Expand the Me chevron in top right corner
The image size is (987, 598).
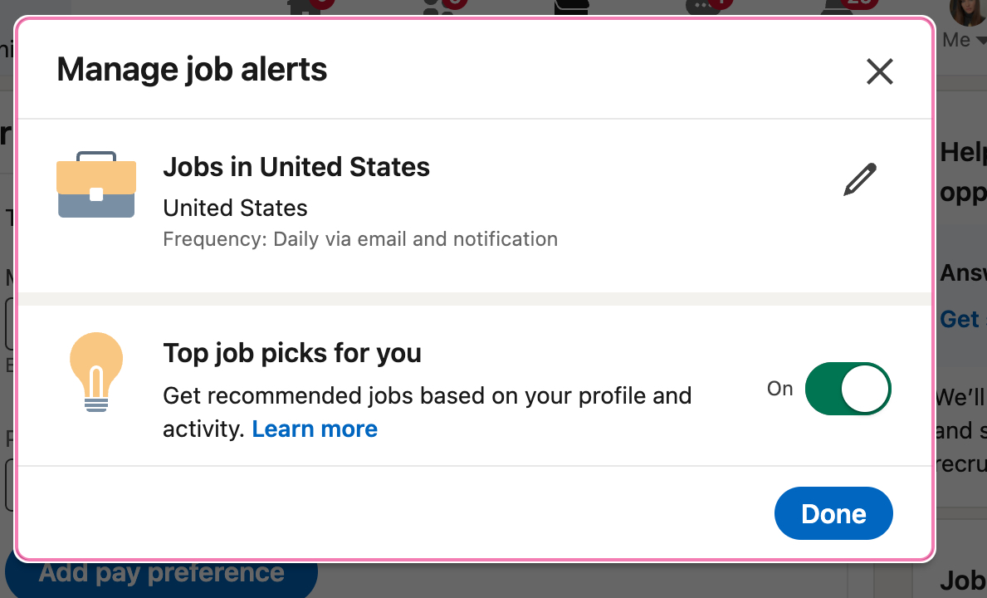pyautogui.click(x=983, y=40)
